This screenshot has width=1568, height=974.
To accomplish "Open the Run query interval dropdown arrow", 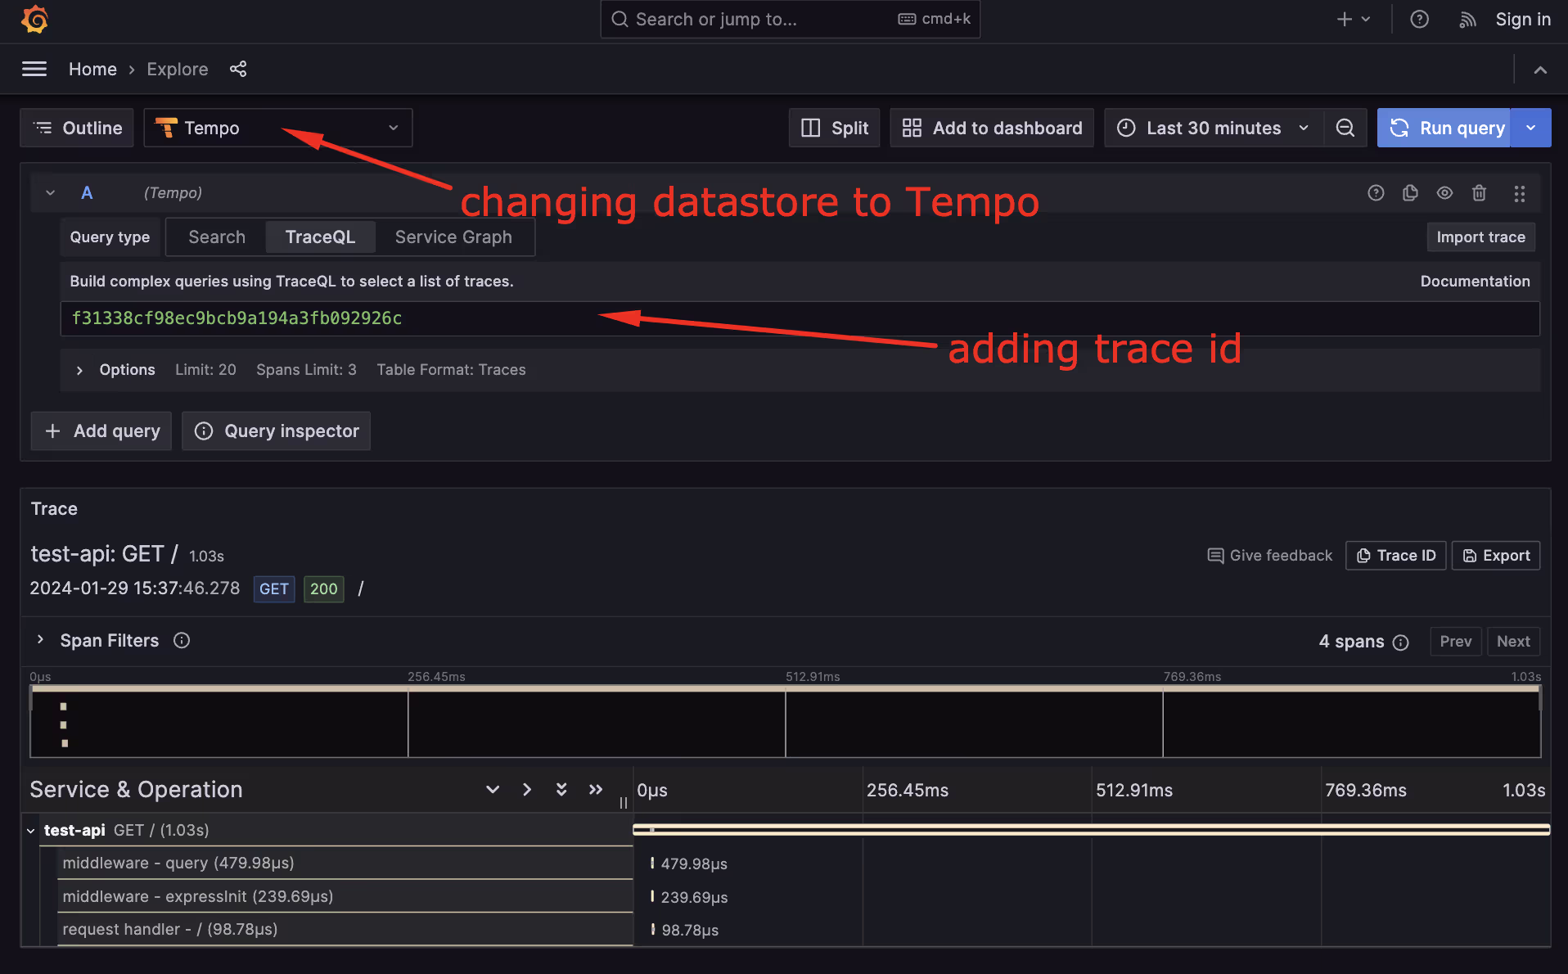I will pos(1531,128).
